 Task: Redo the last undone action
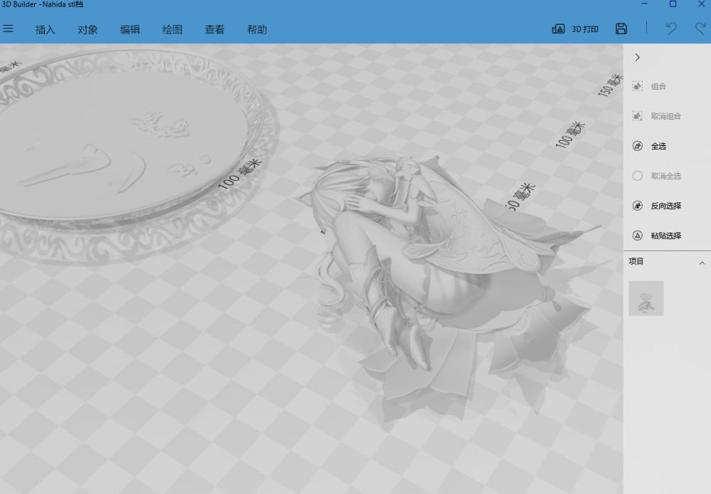(x=701, y=28)
